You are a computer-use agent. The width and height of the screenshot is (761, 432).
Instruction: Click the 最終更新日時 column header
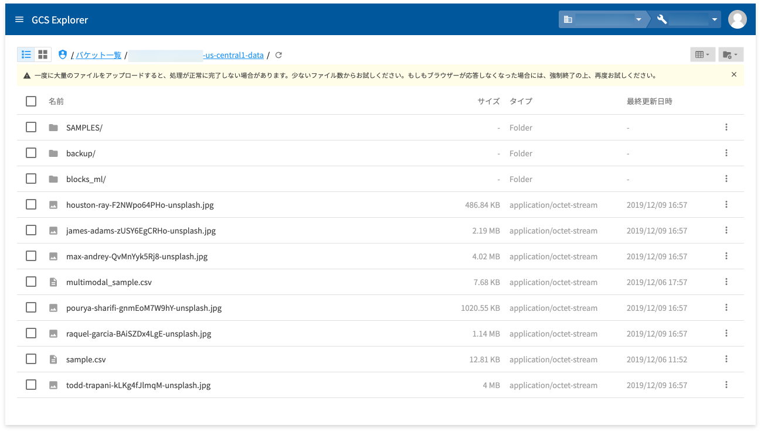(650, 101)
